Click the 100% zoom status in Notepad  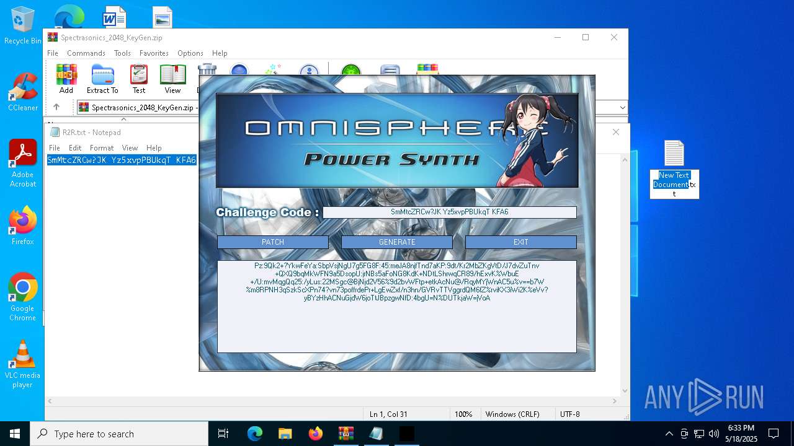[x=463, y=414]
